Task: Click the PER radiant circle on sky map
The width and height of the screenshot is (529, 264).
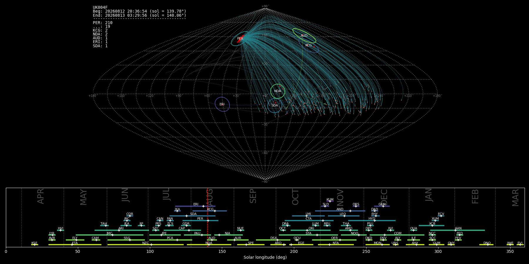Action: pos(240,39)
